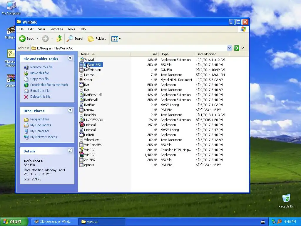Image resolution: width=301 pixels, height=226 pixels.
Task: Sort by Date Modified column header
Action: [x=211, y=54]
